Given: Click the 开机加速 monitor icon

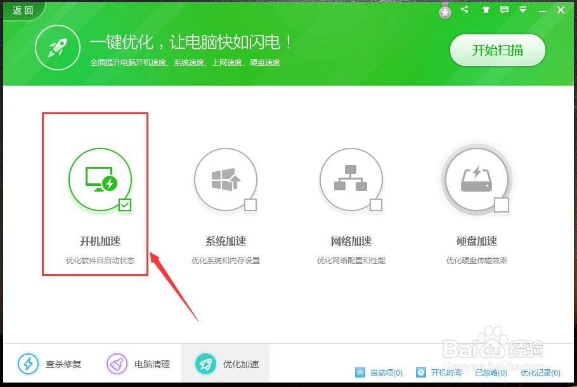Looking at the screenshot, I should (100, 180).
